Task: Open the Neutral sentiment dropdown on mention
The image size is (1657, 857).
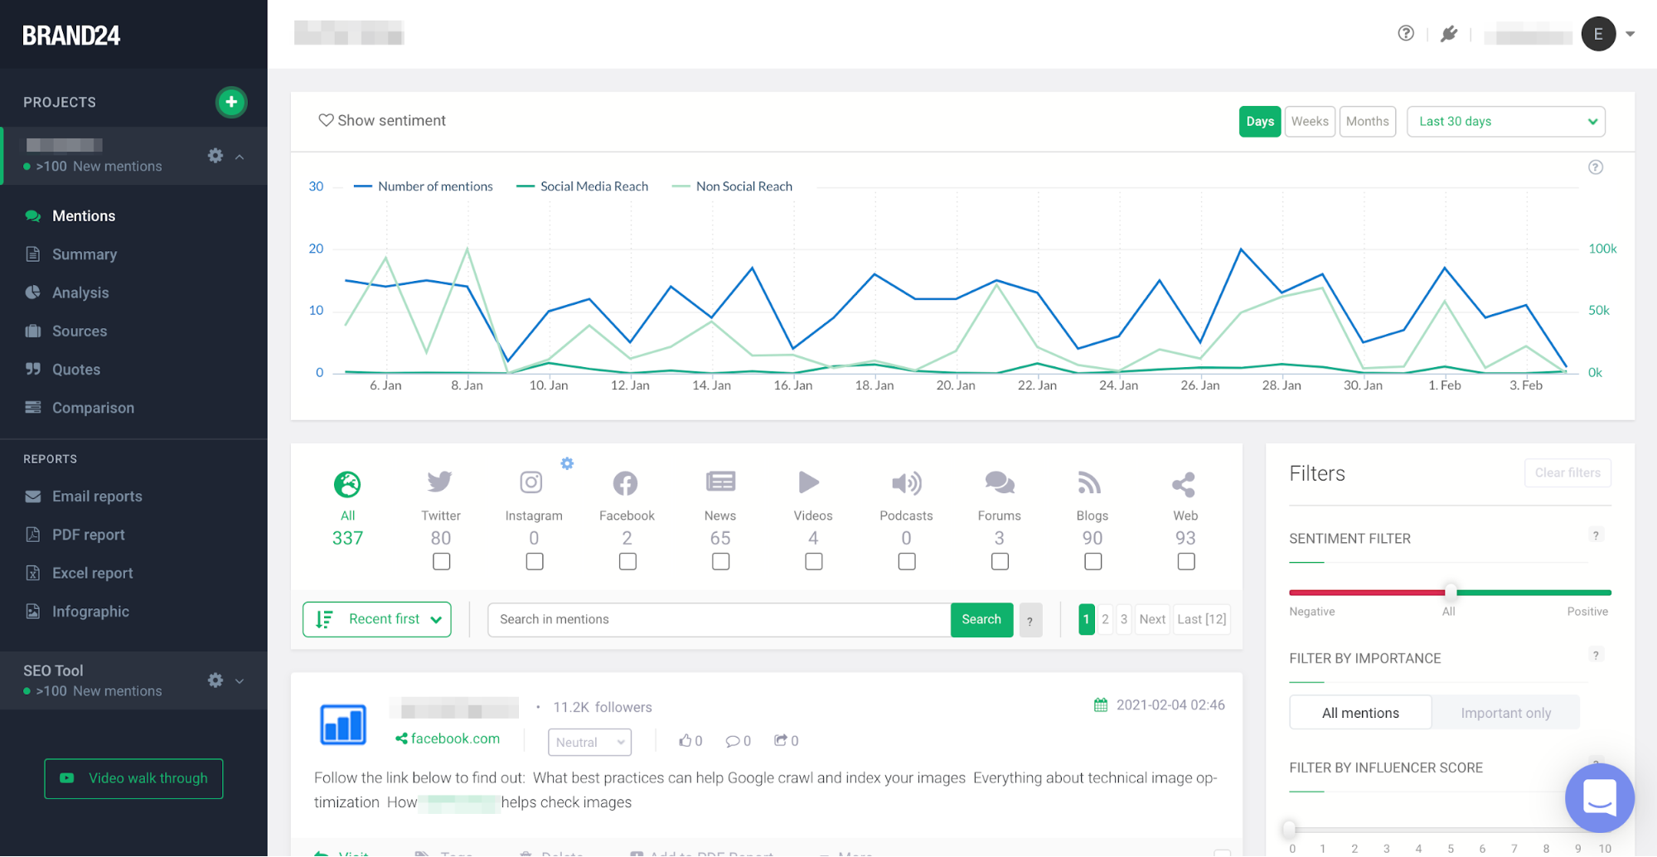Action: (x=589, y=742)
